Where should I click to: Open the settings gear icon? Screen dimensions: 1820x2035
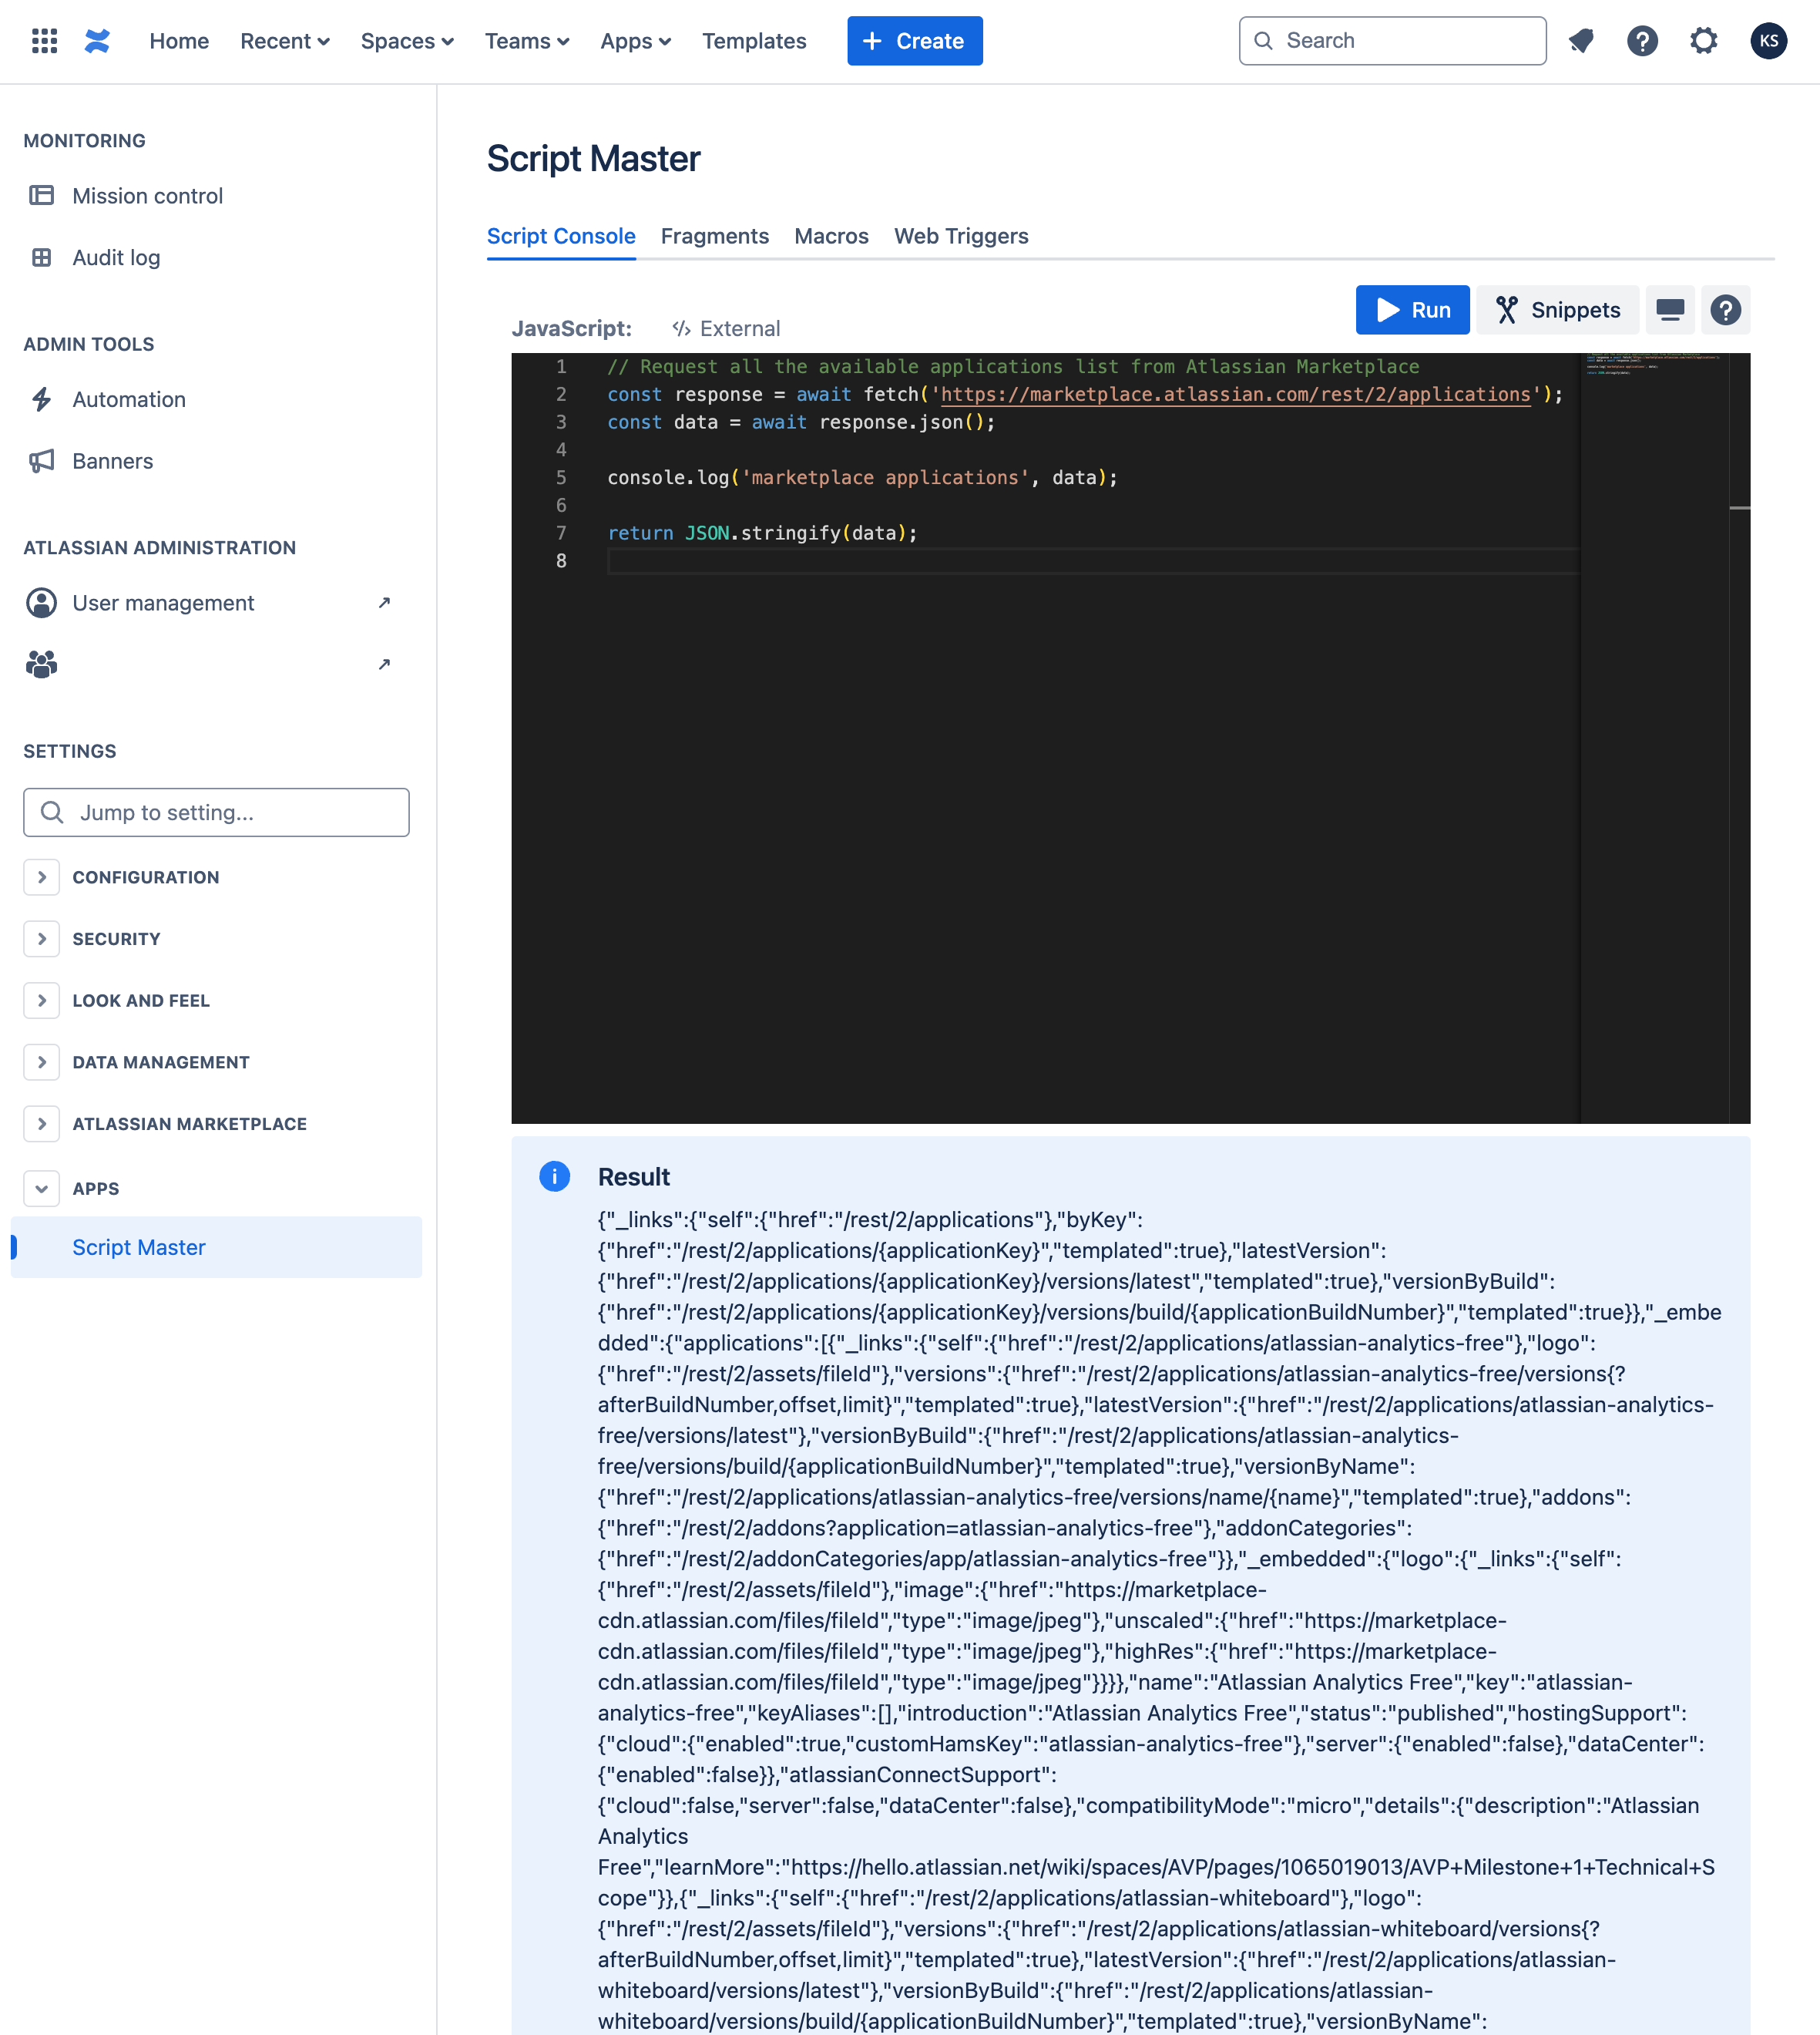coord(1704,41)
